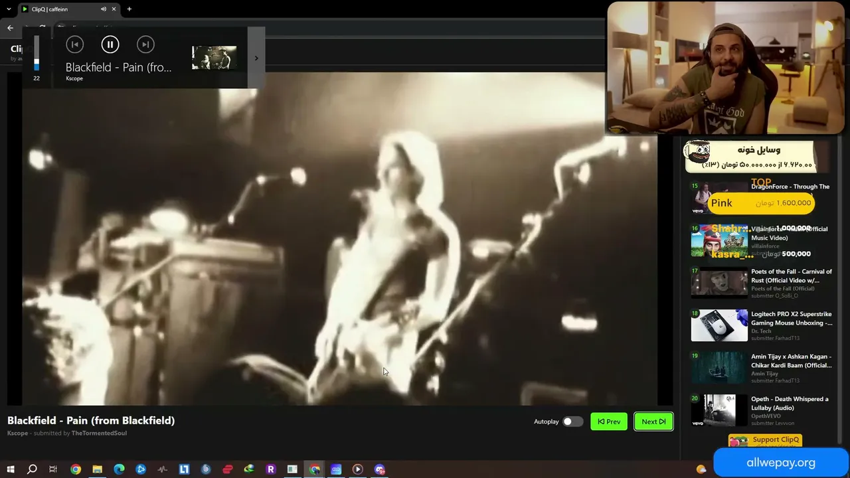850x478 pixels.
Task: Click 'submitter O_SoBi_O' text
Action: pyautogui.click(x=774, y=296)
